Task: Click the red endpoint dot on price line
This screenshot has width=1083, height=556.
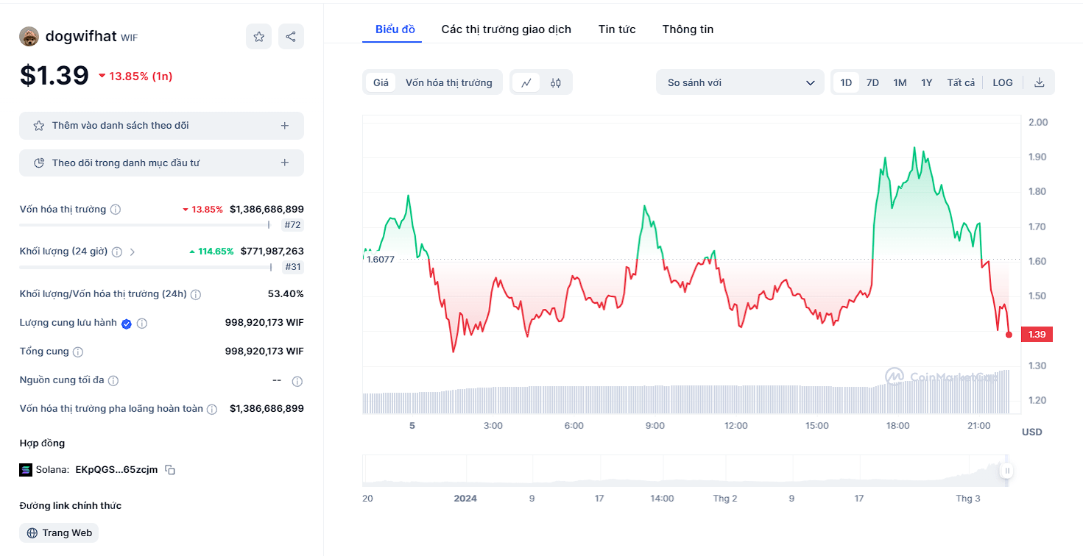Action: pyautogui.click(x=1009, y=335)
